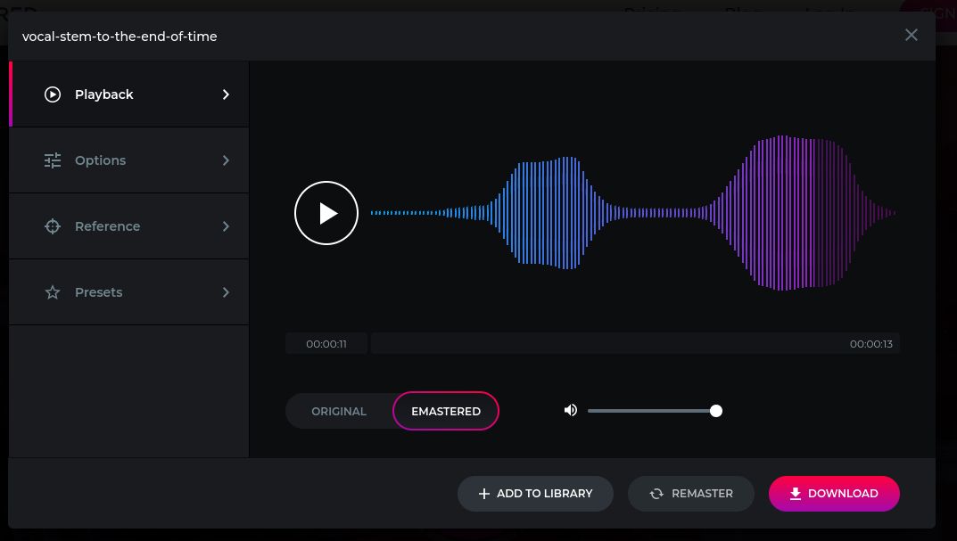Click the Download button
Screen dimensions: 957x541
pyautogui.click(x=834, y=493)
